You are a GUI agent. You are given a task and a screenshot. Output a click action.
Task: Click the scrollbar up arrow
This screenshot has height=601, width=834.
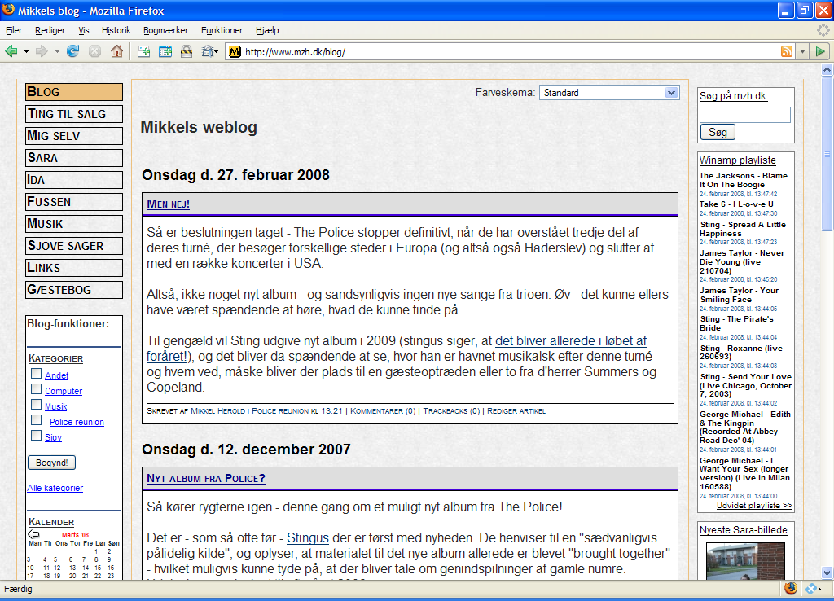[827, 70]
